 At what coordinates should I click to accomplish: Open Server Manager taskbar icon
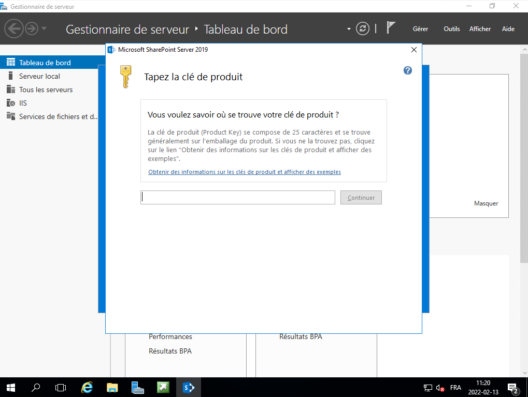137,387
